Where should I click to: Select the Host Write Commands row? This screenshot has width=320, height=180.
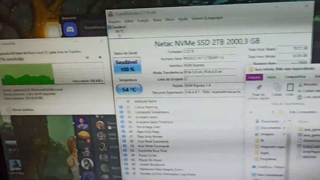click(x=183, y=146)
